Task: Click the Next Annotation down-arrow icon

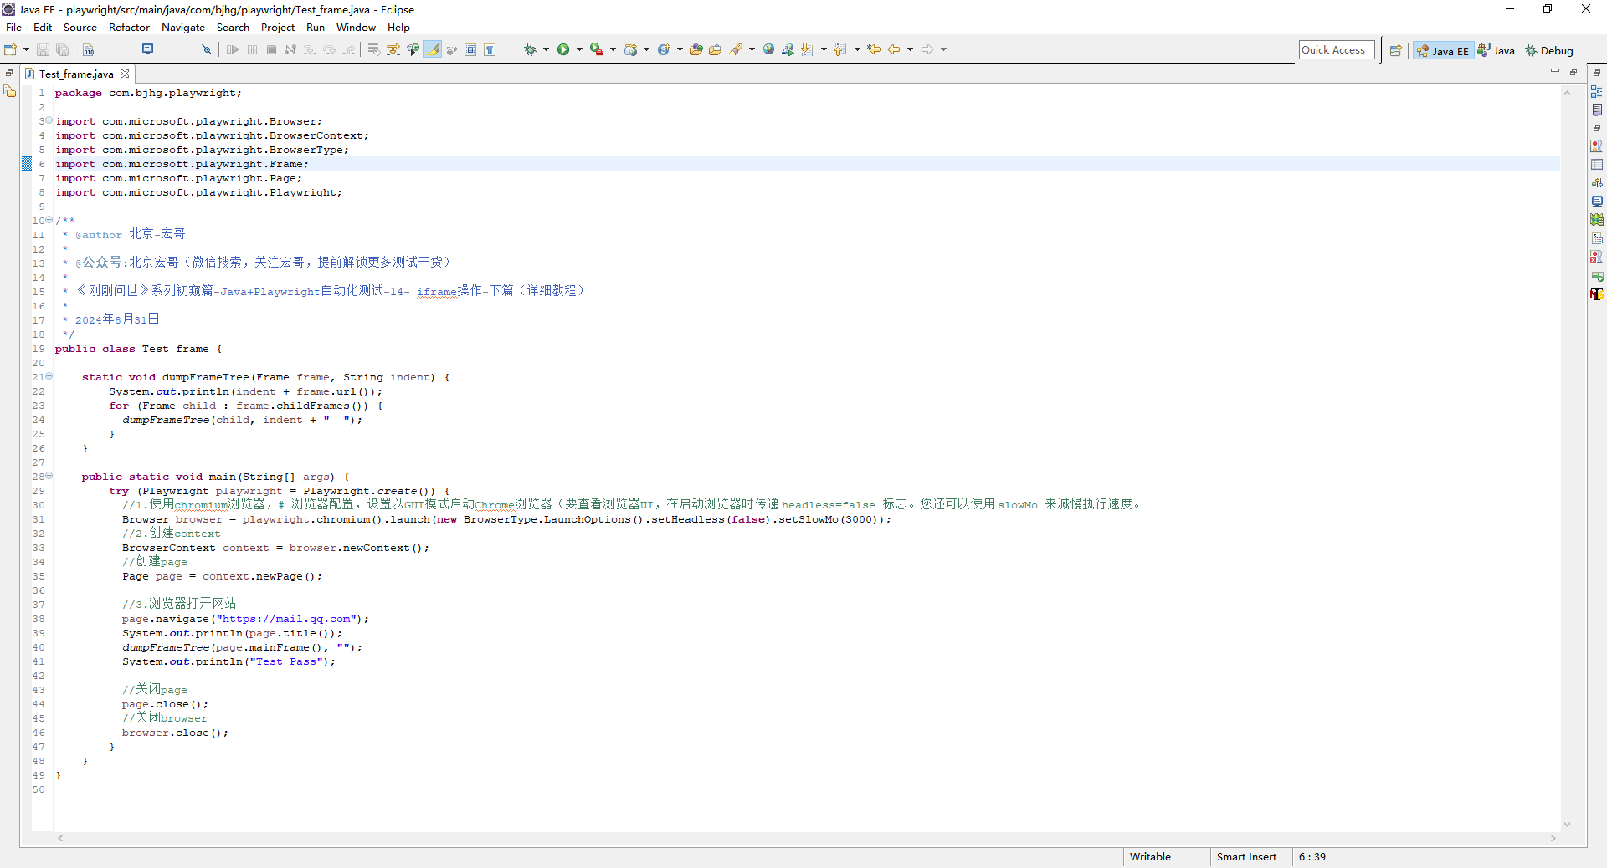Action: [807, 50]
